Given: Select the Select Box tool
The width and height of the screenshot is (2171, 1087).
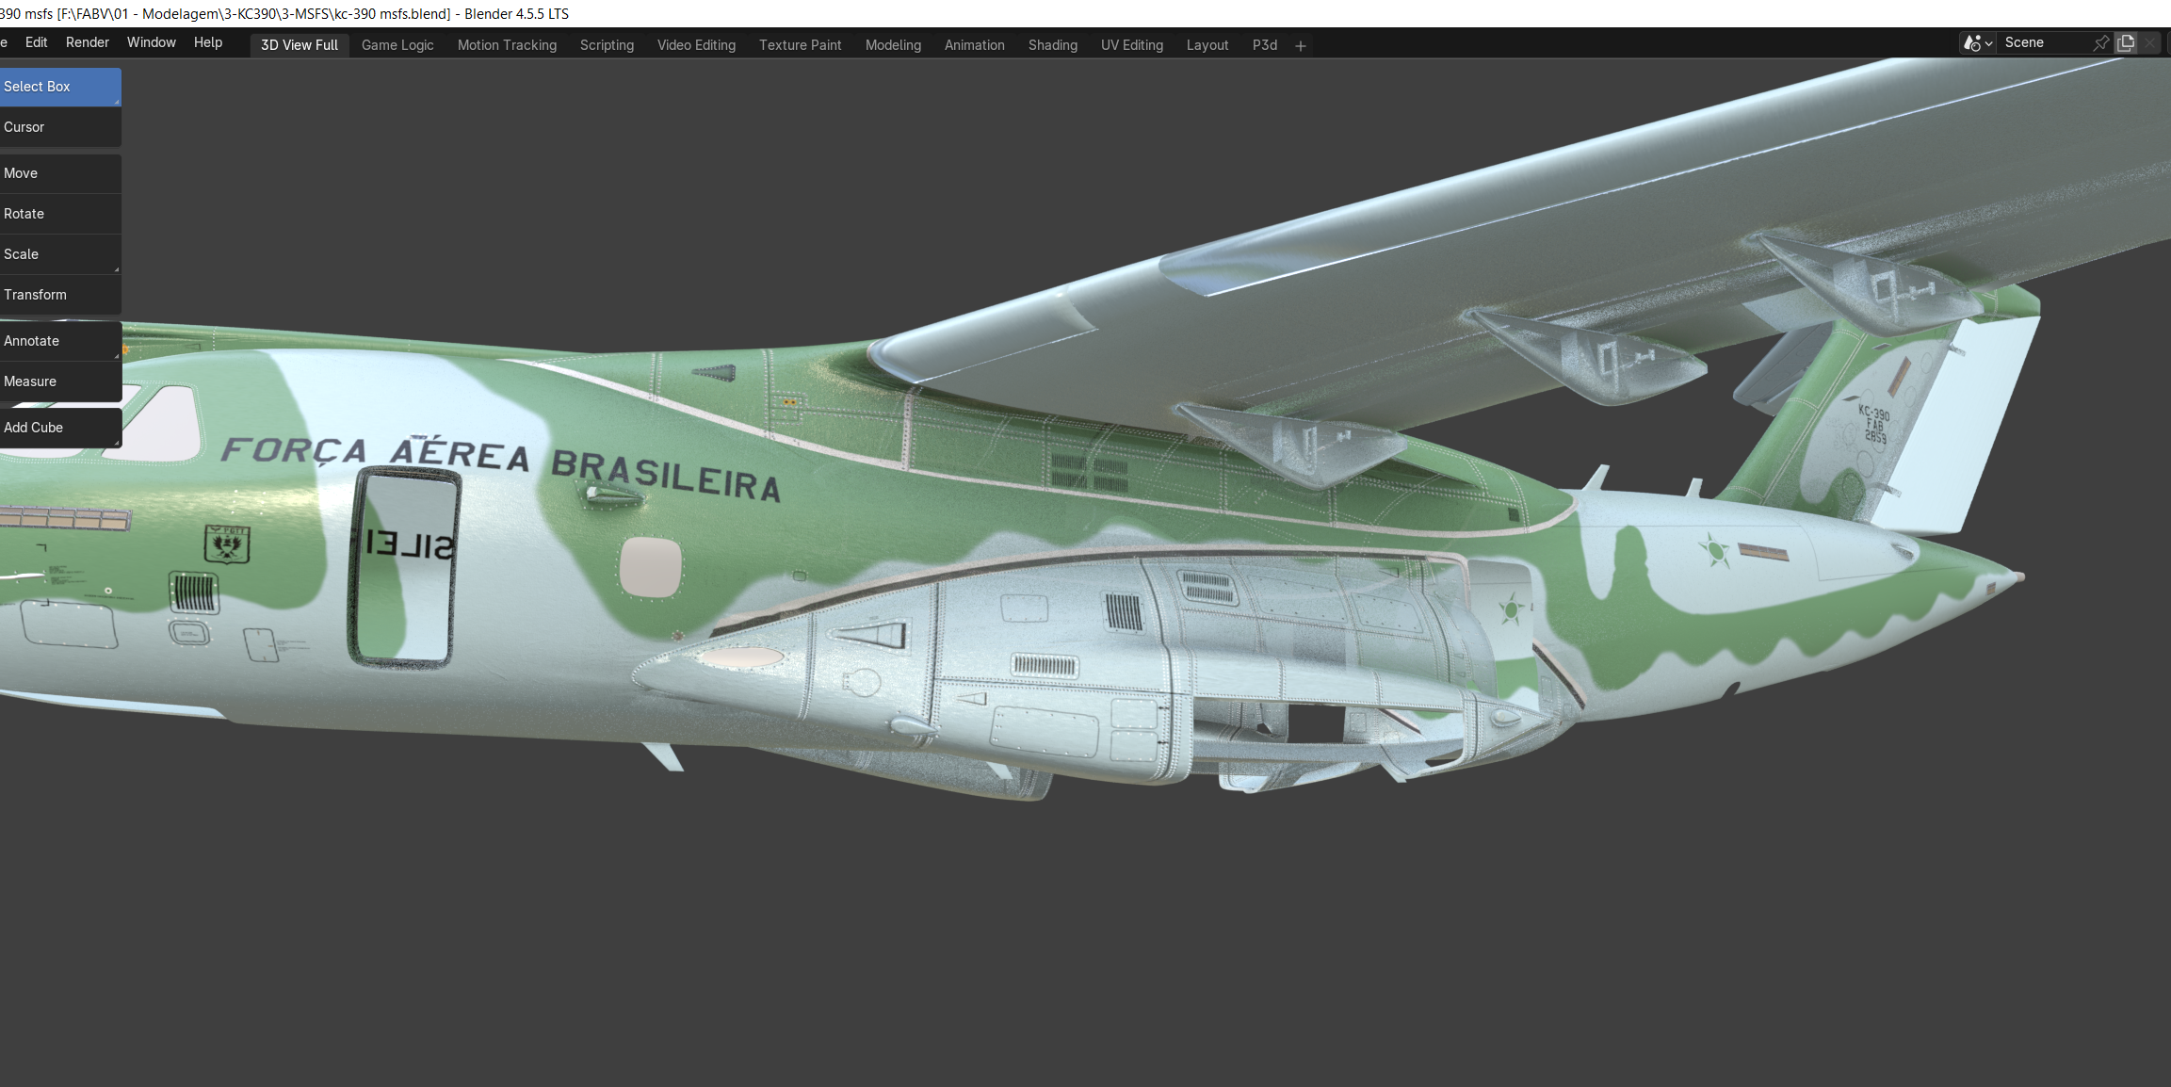Looking at the screenshot, I should point(60,87).
